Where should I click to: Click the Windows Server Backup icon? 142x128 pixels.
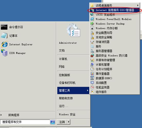[92, 24]
